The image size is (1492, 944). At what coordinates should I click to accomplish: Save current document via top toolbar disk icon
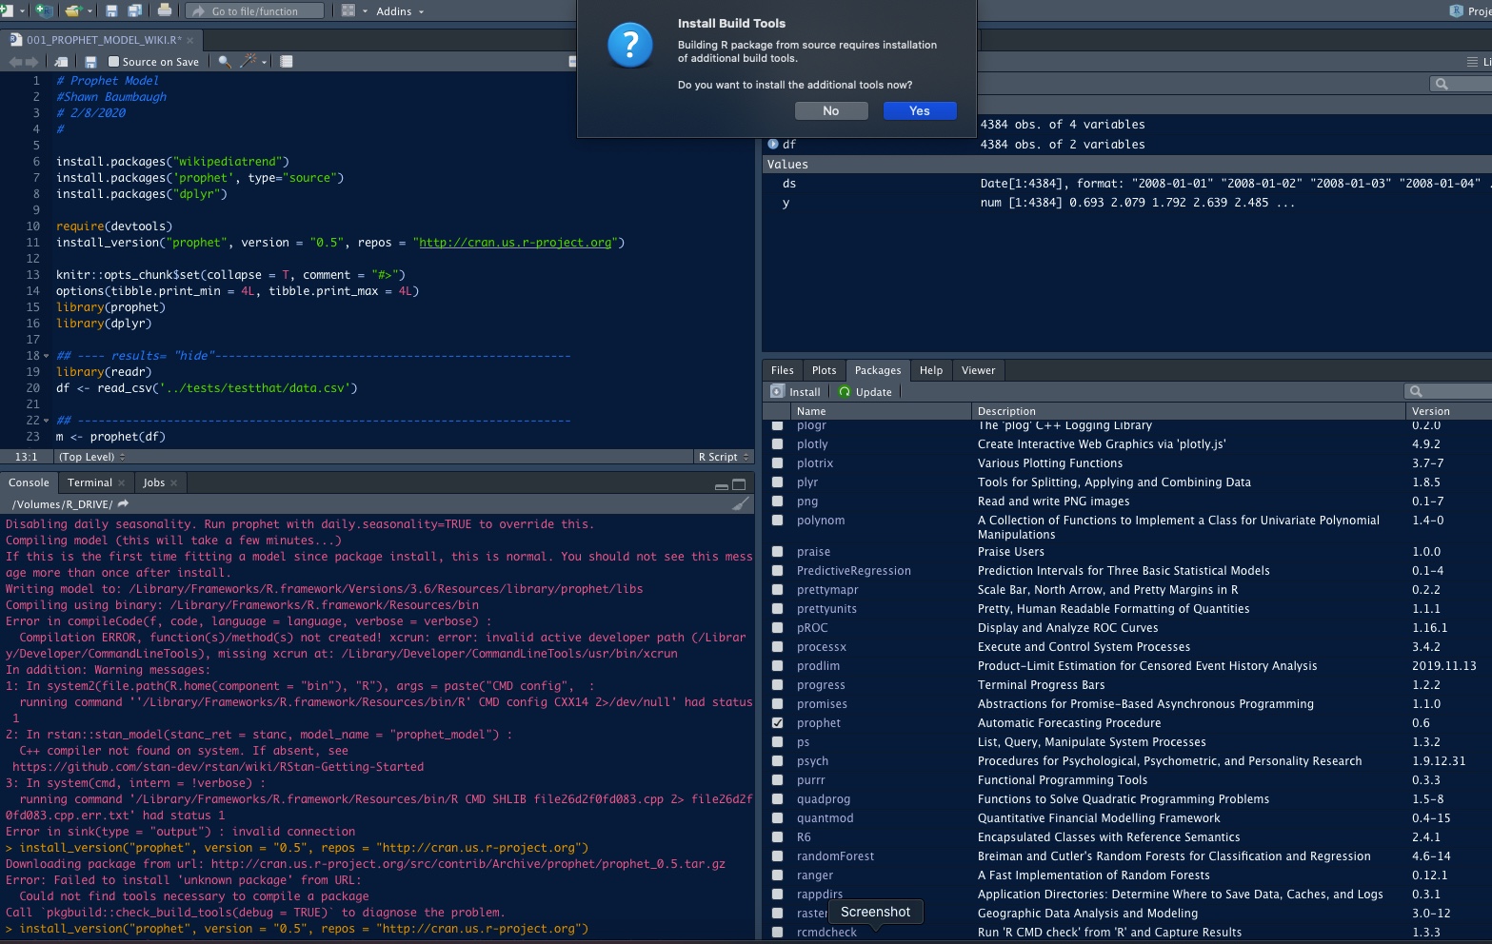point(111,10)
